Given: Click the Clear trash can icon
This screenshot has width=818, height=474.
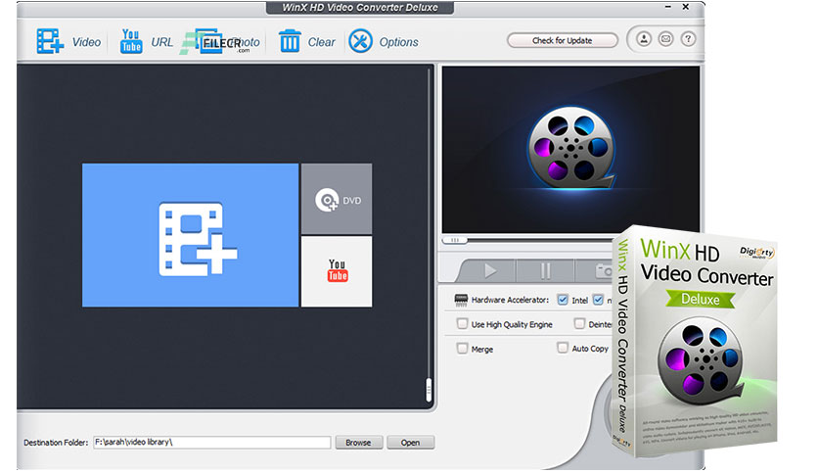Looking at the screenshot, I should pyautogui.click(x=290, y=41).
